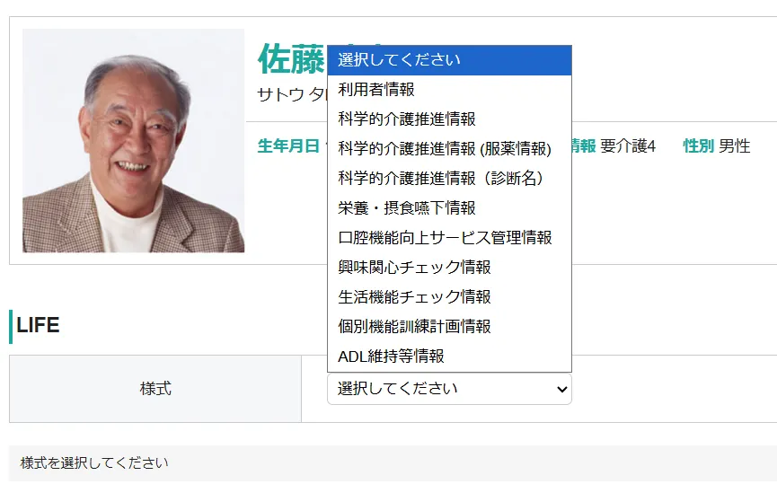Click the 佐藤 name heading
Viewport: 777px width, 493px height.
point(291,59)
